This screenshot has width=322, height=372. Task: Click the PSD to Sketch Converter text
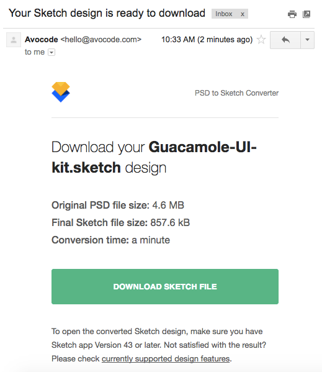click(236, 93)
